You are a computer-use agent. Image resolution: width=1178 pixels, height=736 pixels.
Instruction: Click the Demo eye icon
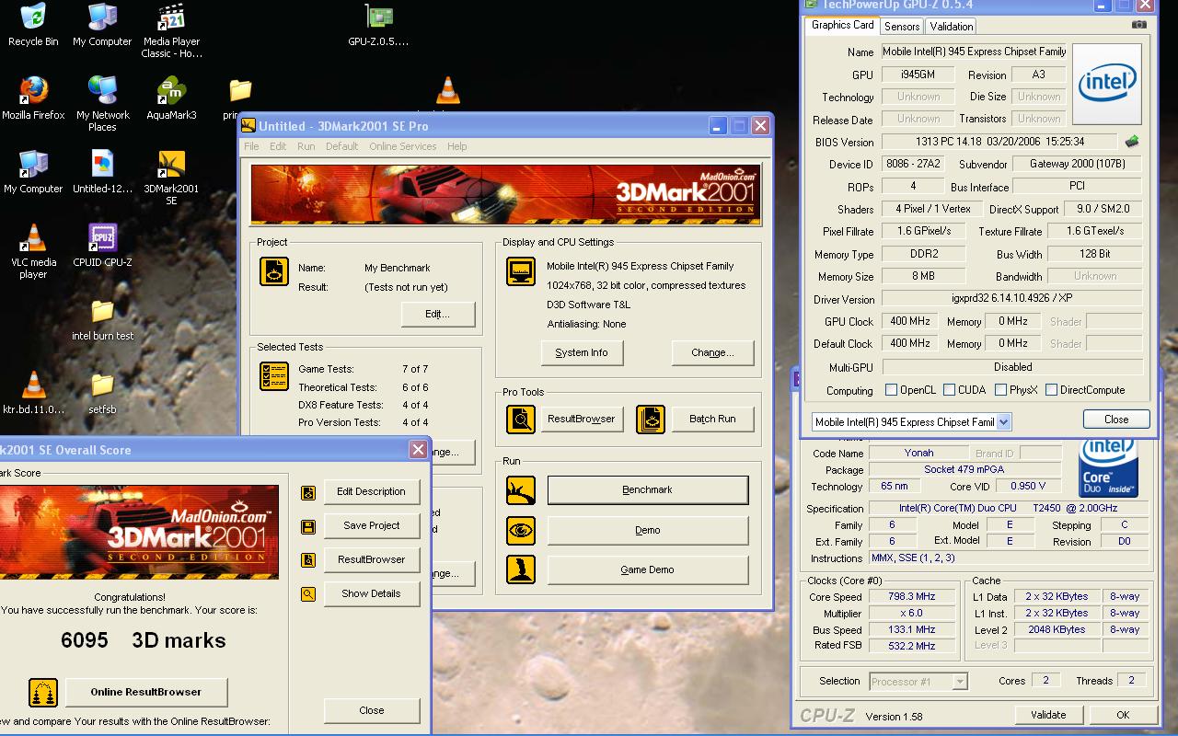[521, 530]
